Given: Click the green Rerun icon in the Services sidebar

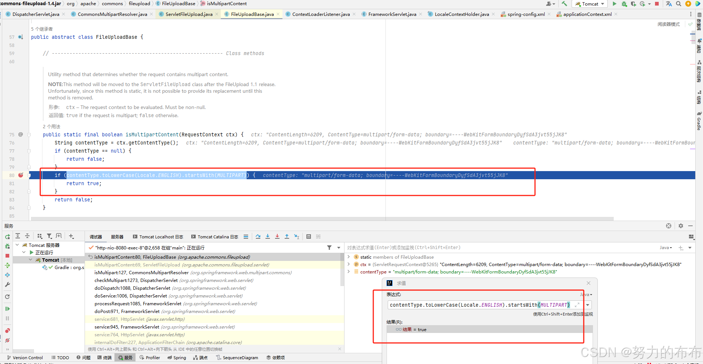Looking at the screenshot, I should 7,237.
